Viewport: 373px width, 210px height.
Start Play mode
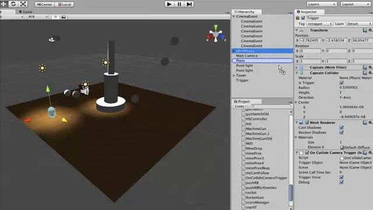click(169, 4)
